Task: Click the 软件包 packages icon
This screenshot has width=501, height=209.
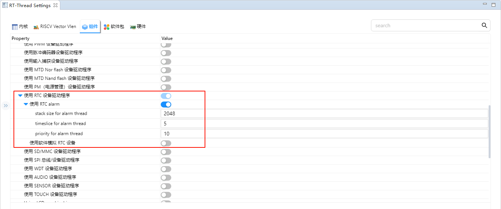Action: pyautogui.click(x=106, y=27)
